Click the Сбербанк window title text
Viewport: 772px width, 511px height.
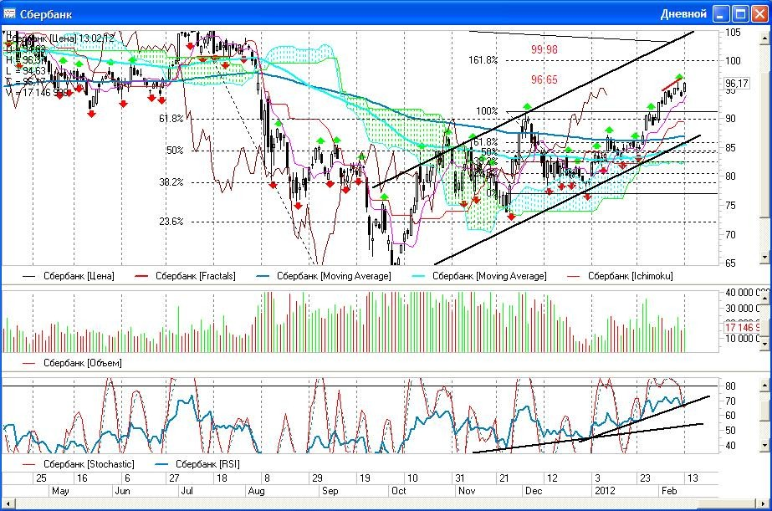(x=46, y=14)
